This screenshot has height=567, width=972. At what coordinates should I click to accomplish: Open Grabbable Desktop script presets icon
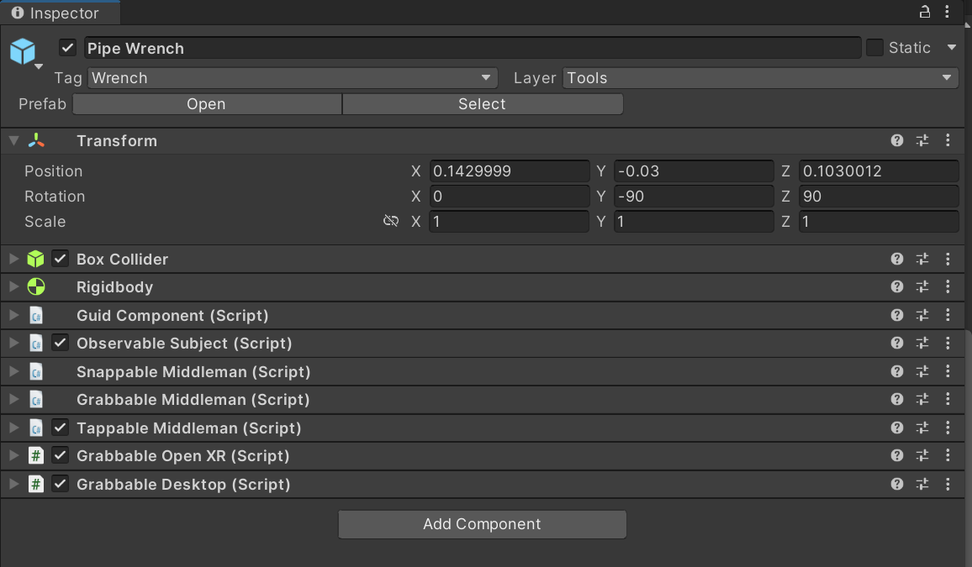click(x=922, y=485)
